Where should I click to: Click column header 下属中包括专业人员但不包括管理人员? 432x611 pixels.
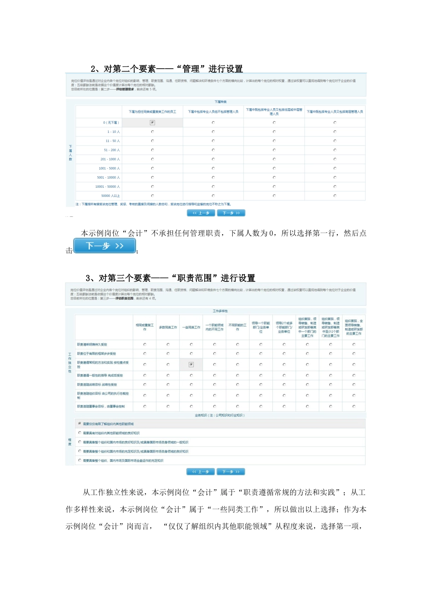[213, 111]
